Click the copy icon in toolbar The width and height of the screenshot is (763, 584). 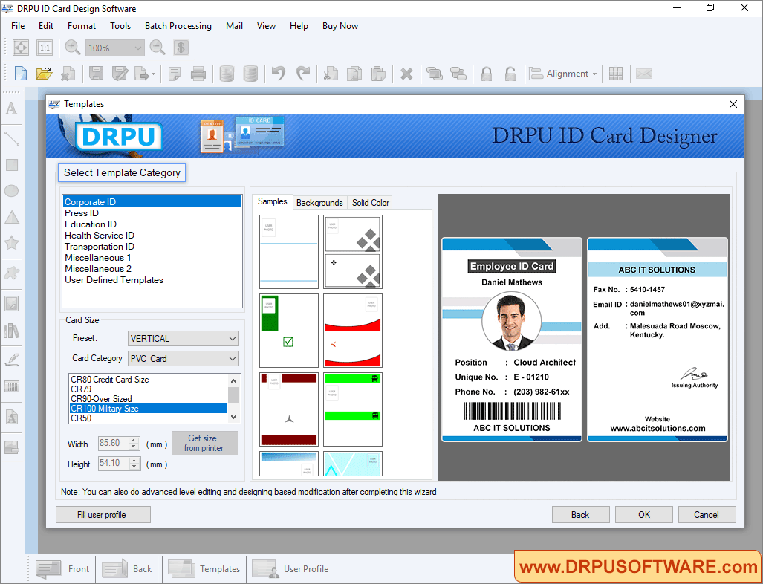tap(354, 74)
